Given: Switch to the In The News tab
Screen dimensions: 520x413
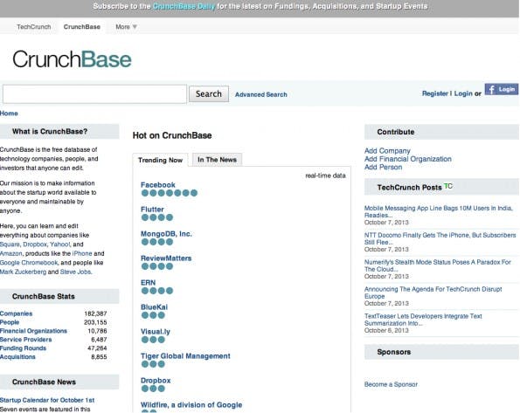Looking at the screenshot, I should pos(218,160).
